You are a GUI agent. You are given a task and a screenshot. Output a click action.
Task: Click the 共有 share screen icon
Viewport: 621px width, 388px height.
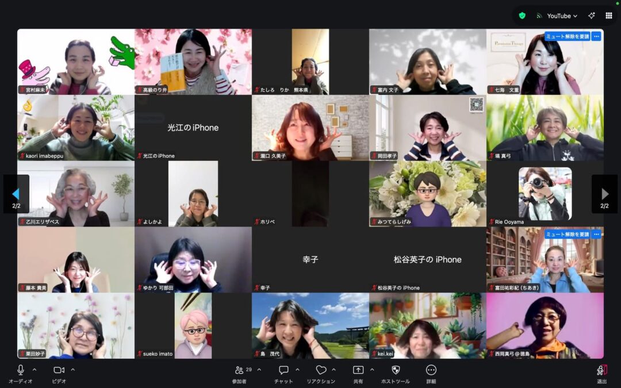click(358, 370)
